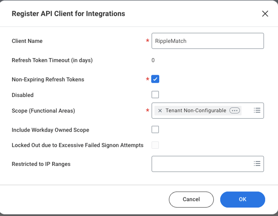Click the Client Name label
Viewport: 278px width, 216px height.
(27, 41)
